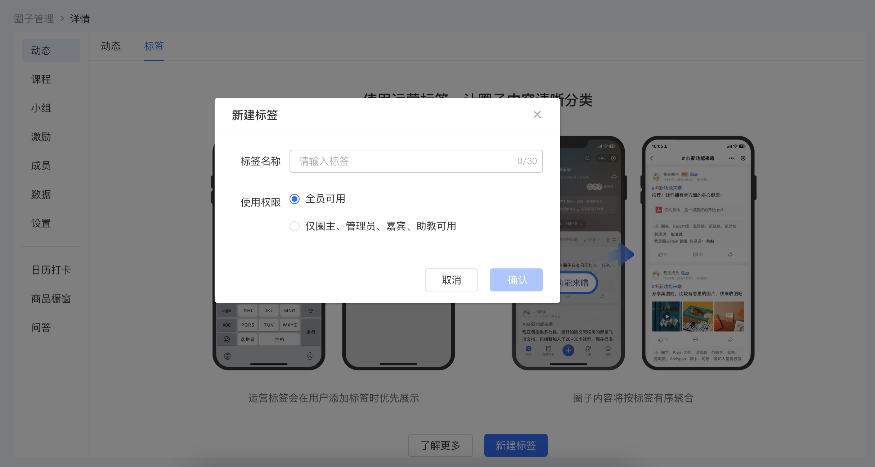
Task: Open 动态 in the left sidebar
Action: (x=51, y=50)
